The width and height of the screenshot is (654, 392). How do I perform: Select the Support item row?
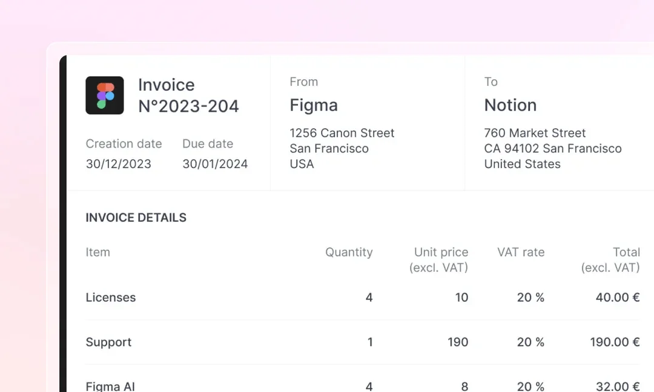point(363,342)
